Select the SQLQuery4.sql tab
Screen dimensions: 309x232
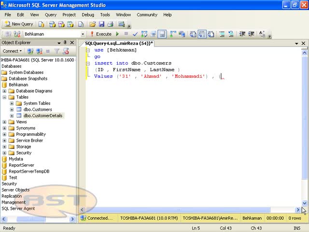coord(119,43)
